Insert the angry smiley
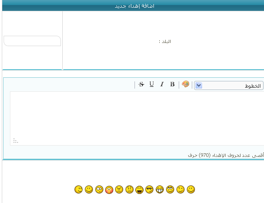This screenshot has height=203, width=264. coord(119,189)
